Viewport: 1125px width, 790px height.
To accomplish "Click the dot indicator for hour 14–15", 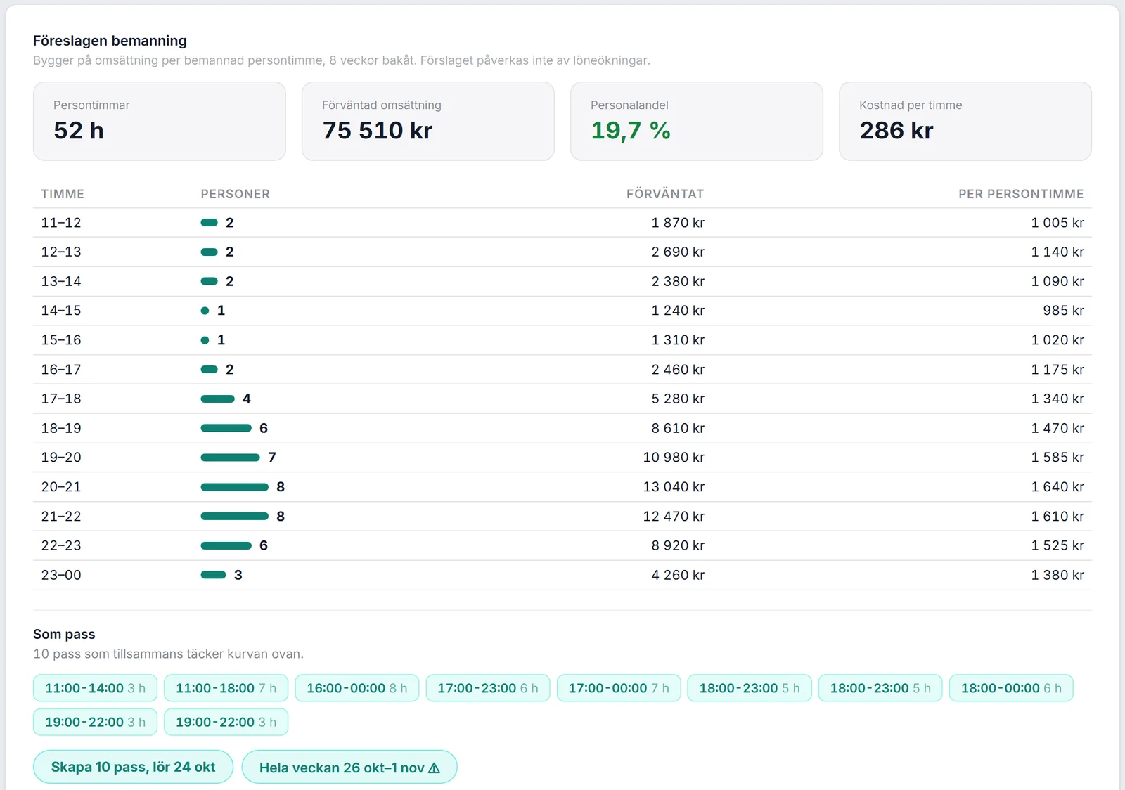I will coord(205,311).
